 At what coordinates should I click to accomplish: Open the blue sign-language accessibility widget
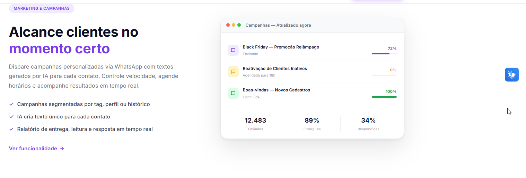(x=511, y=74)
